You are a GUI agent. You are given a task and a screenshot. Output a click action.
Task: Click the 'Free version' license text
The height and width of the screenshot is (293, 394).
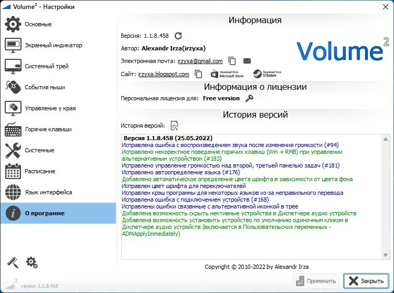pos(221,98)
